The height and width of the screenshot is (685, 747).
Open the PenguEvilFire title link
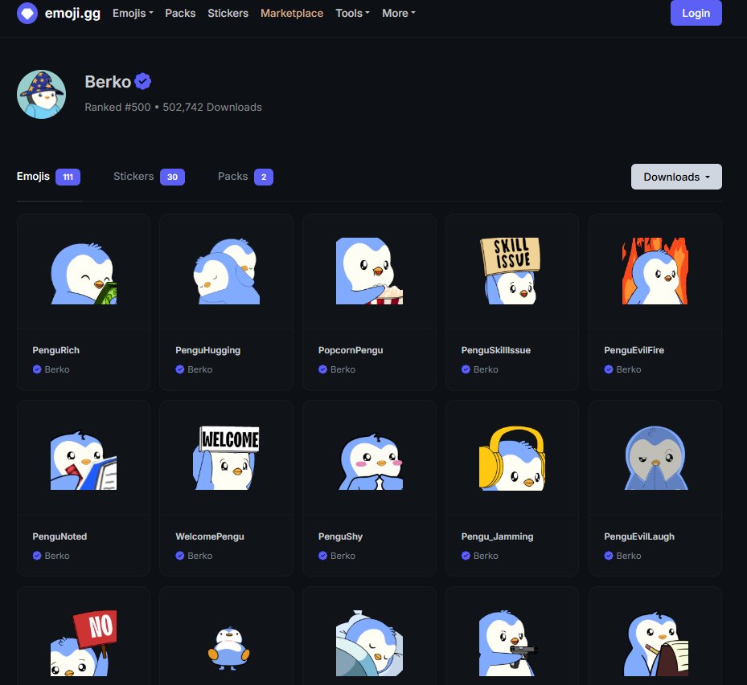pos(634,350)
